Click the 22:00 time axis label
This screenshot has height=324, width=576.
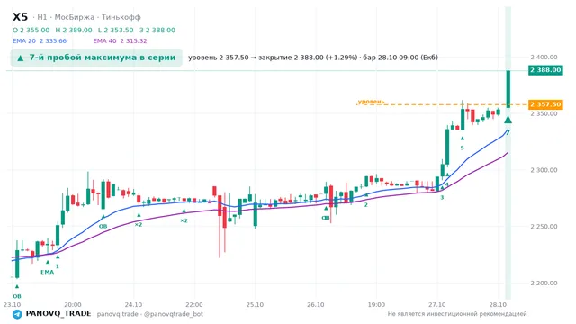click(x=194, y=304)
